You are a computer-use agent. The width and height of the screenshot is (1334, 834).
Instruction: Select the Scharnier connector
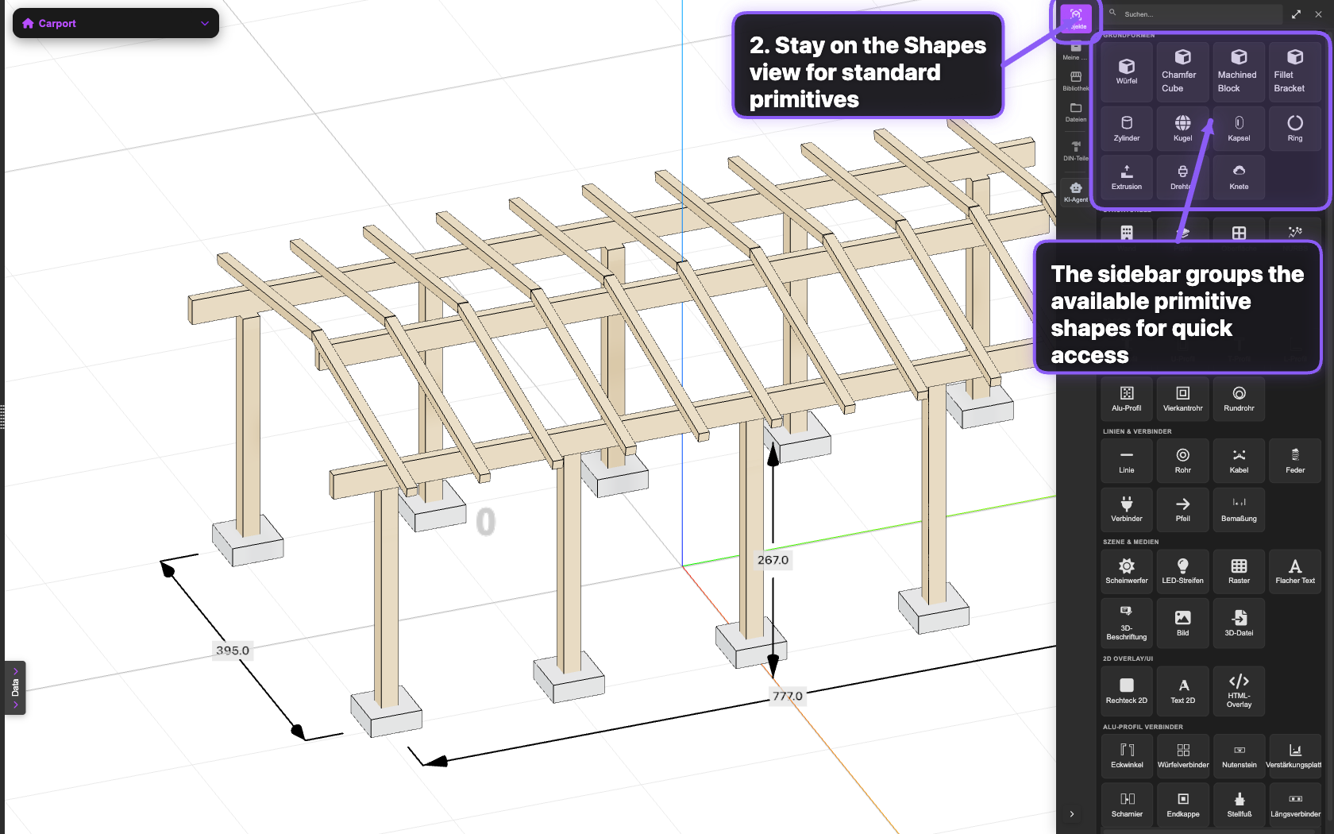(1125, 804)
